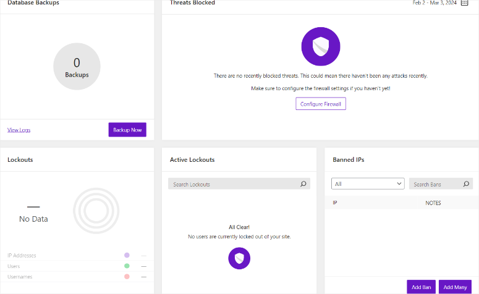Click the Users legend row label
Viewport: 479px width, 294px height.
[x=14, y=266]
